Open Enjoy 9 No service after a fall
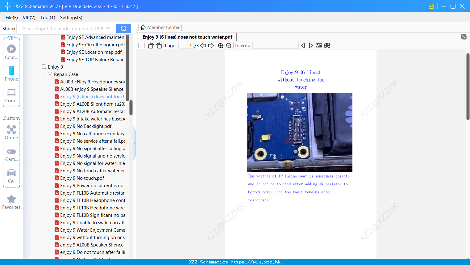 coord(90,141)
